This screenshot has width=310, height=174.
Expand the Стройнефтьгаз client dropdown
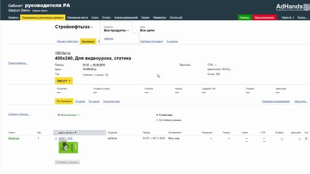(74, 27)
